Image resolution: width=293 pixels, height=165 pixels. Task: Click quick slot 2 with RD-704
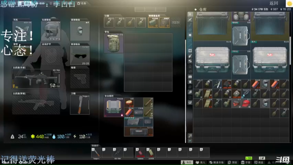coord(118,153)
